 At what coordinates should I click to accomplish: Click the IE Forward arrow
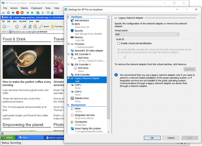coord(17,27)
